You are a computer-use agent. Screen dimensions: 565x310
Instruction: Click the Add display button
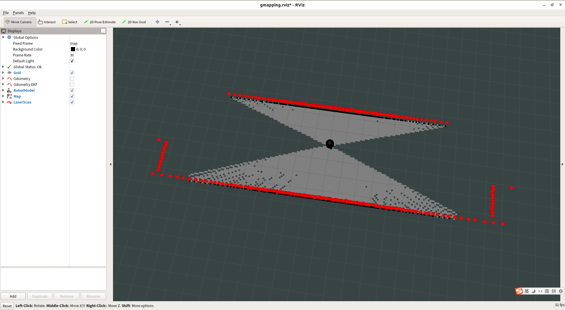click(13, 296)
